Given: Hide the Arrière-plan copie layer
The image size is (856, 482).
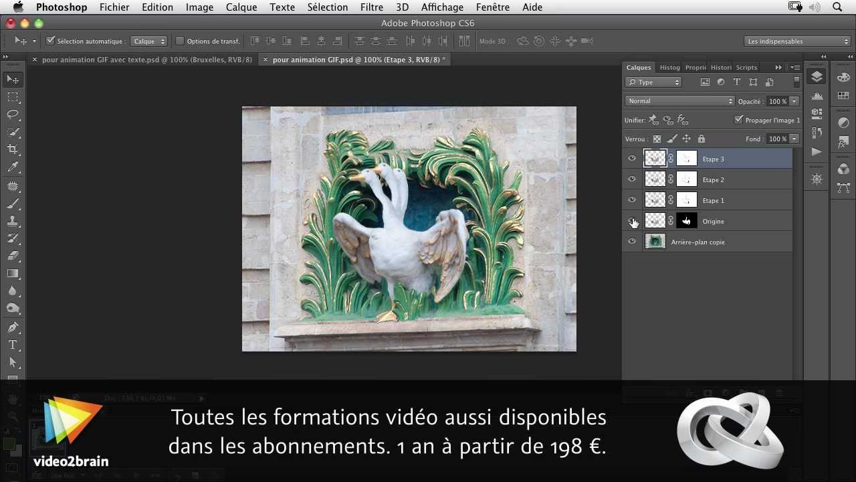Looking at the screenshot, I should pyautogui.click(x=632, y=242).
